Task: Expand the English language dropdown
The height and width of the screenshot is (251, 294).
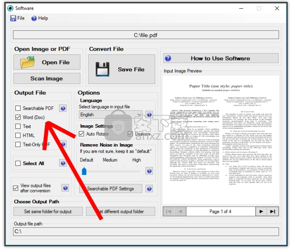Action: (x=111, y=114)
